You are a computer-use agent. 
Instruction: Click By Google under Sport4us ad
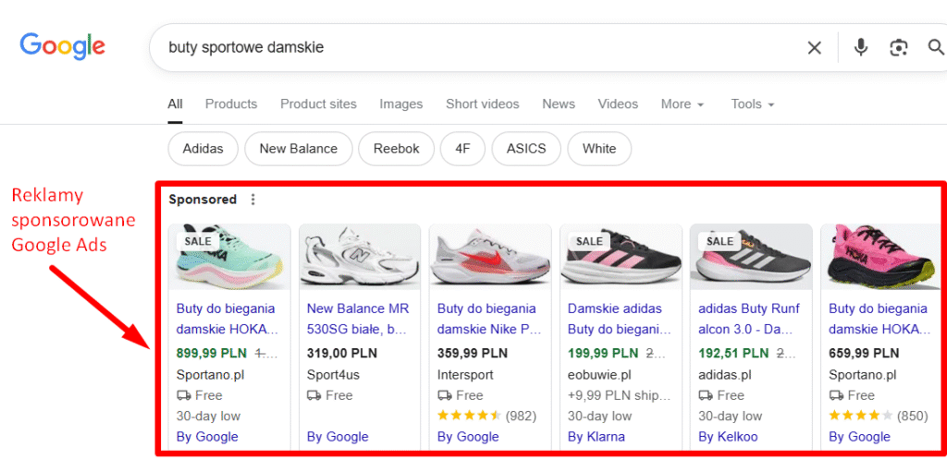pos(338,437)
